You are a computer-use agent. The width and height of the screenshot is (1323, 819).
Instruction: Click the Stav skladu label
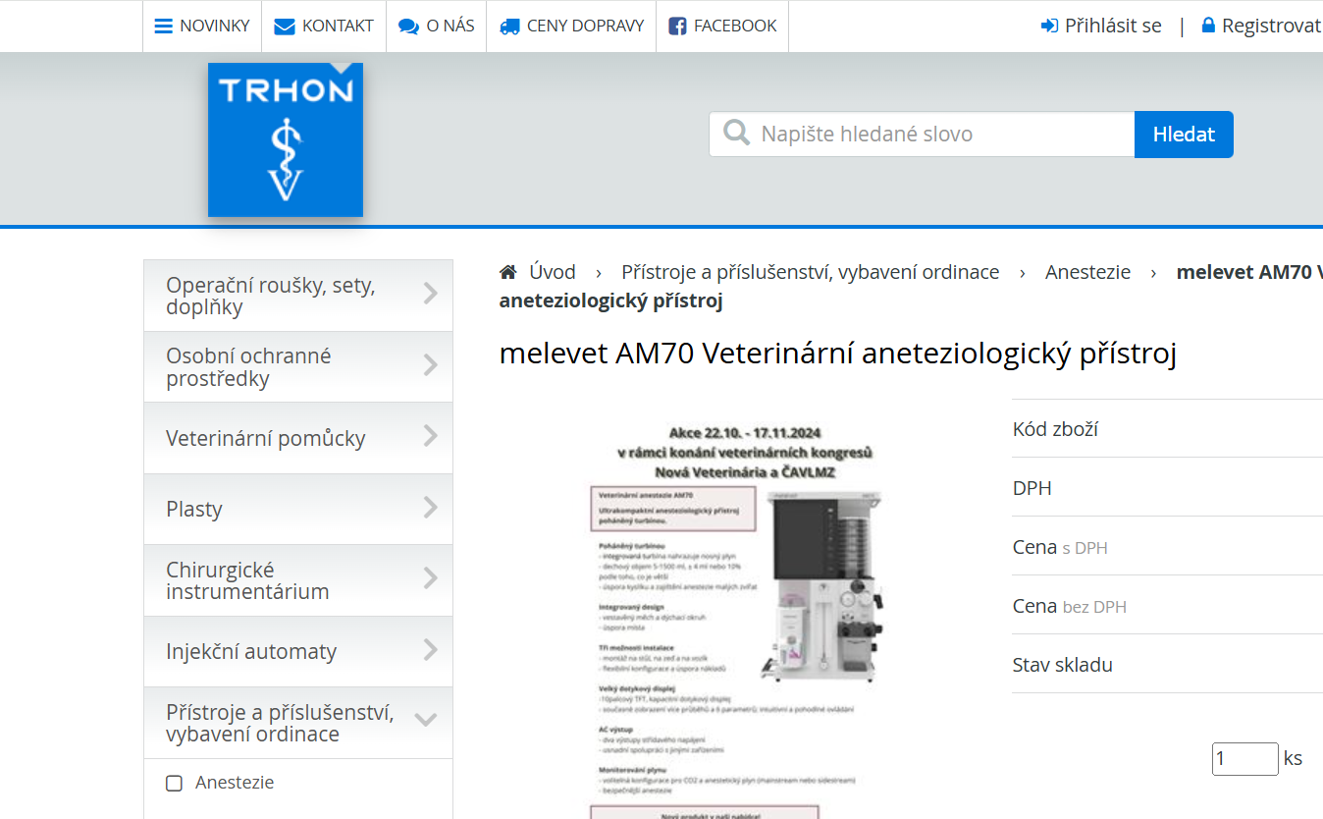pyautogui.click(x=1063, y=665)
